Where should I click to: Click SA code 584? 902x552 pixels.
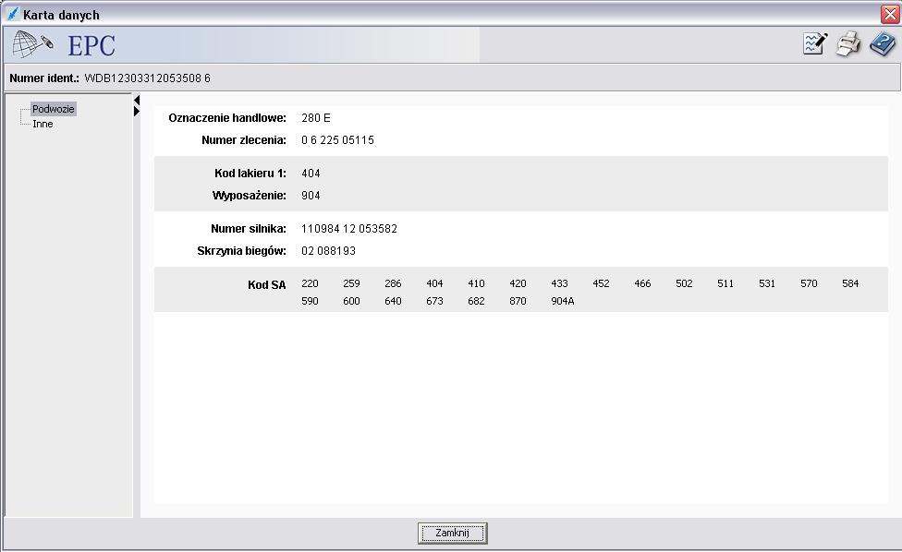pos(850,283)
